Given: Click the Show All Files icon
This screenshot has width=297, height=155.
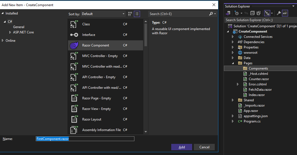Looking at the screenshot, I should 259,13.
